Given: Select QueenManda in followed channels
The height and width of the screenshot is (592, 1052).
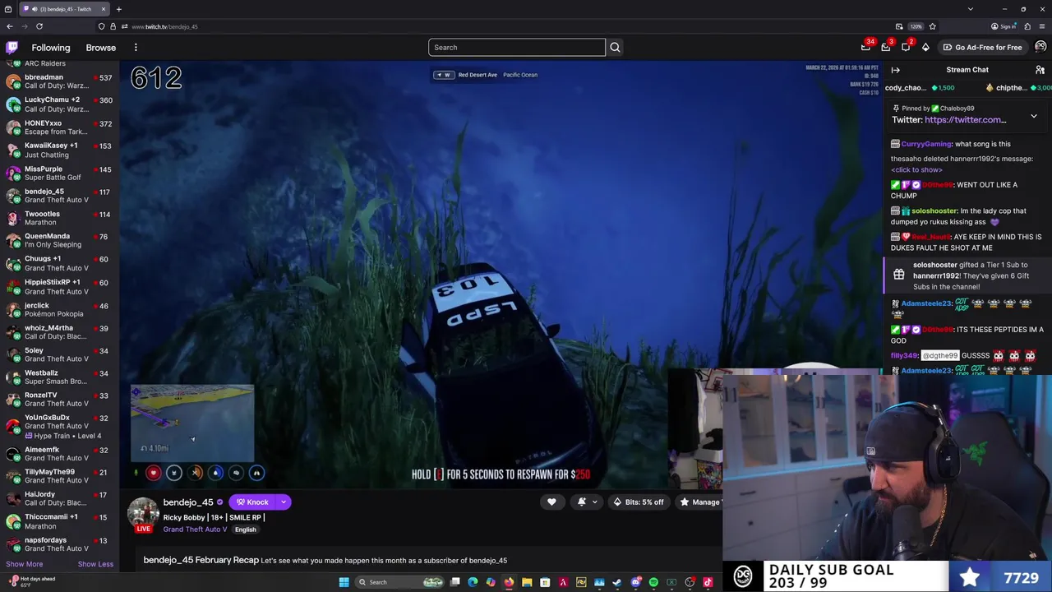Looking at the screenshot, I should tap(59, 240).
